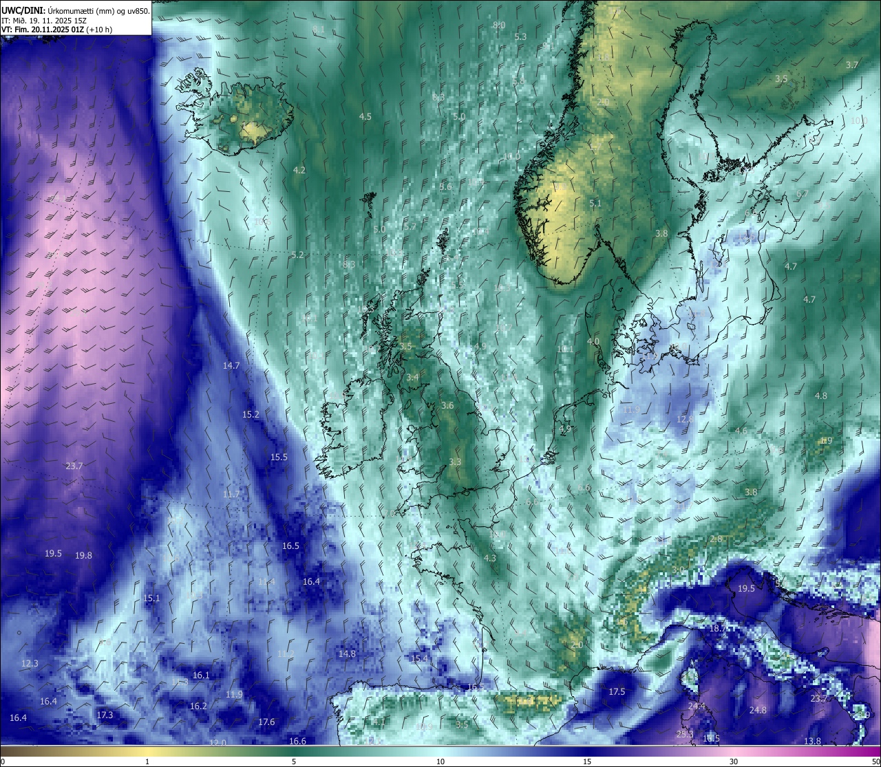Screen dimensions: 881x767
Task: Click the 16.5 map value
Action: 290,545
